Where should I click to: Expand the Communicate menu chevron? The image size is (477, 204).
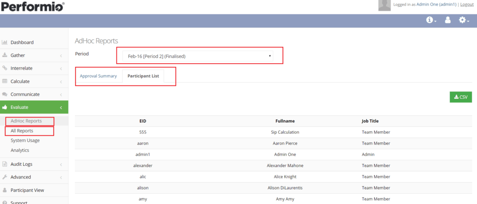[61, 94]
